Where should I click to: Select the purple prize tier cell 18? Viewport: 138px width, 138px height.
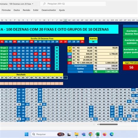[x=70, y=57]
